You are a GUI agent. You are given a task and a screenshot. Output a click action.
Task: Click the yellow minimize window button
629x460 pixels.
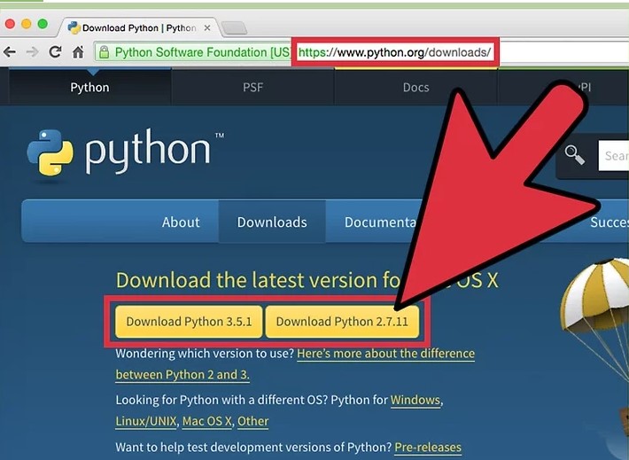[26, 24]
